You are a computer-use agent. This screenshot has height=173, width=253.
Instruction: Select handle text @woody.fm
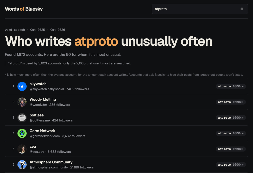tap(38, 105)
